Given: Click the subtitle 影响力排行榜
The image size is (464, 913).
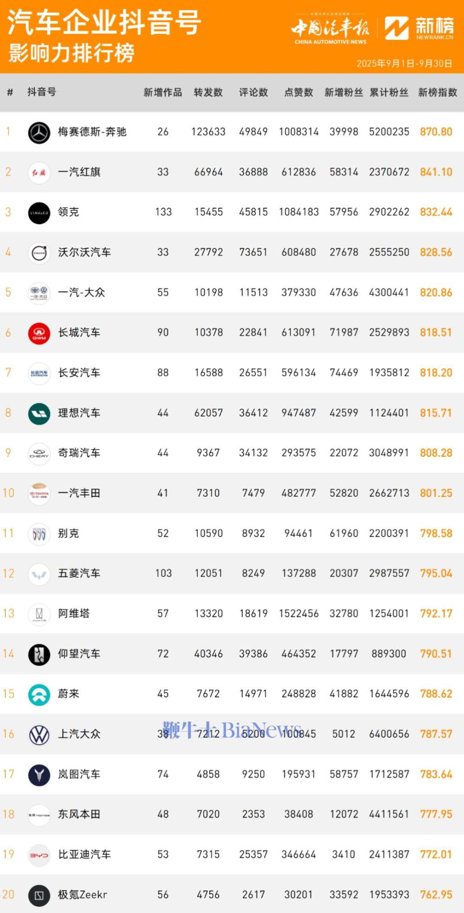Looking at the screenshot, I should [x=71, y=53].
